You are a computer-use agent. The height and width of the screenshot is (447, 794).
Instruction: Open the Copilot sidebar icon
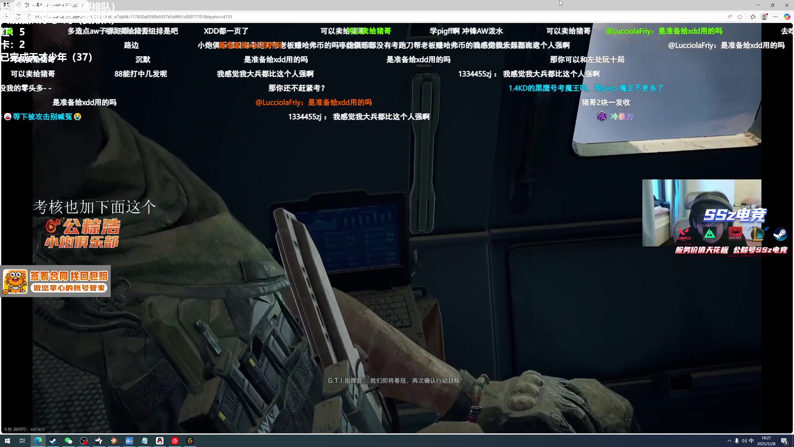pyautogui.click(x=787, y=17)
